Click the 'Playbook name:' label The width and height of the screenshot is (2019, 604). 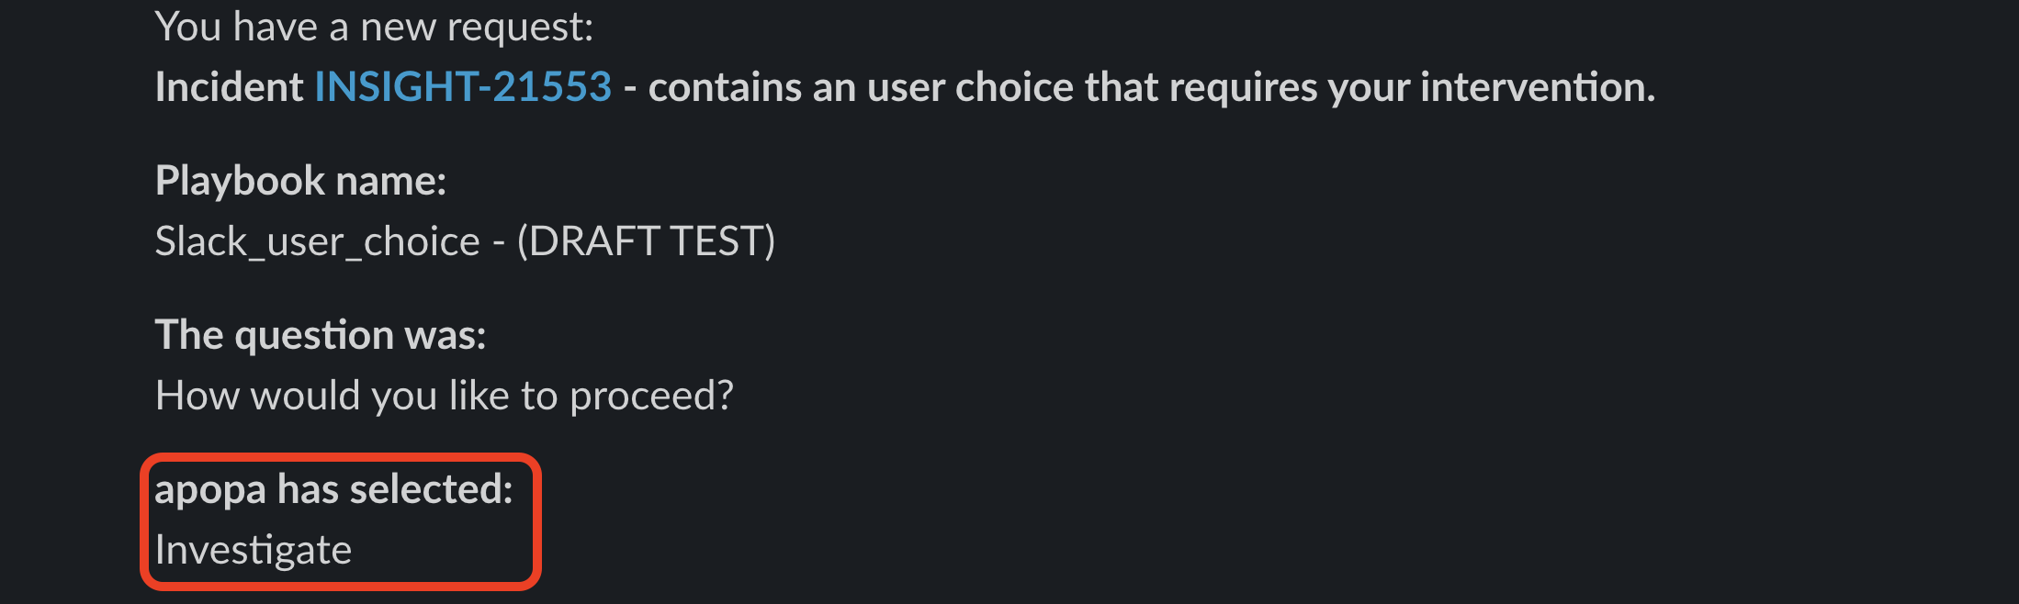point(300,181)
